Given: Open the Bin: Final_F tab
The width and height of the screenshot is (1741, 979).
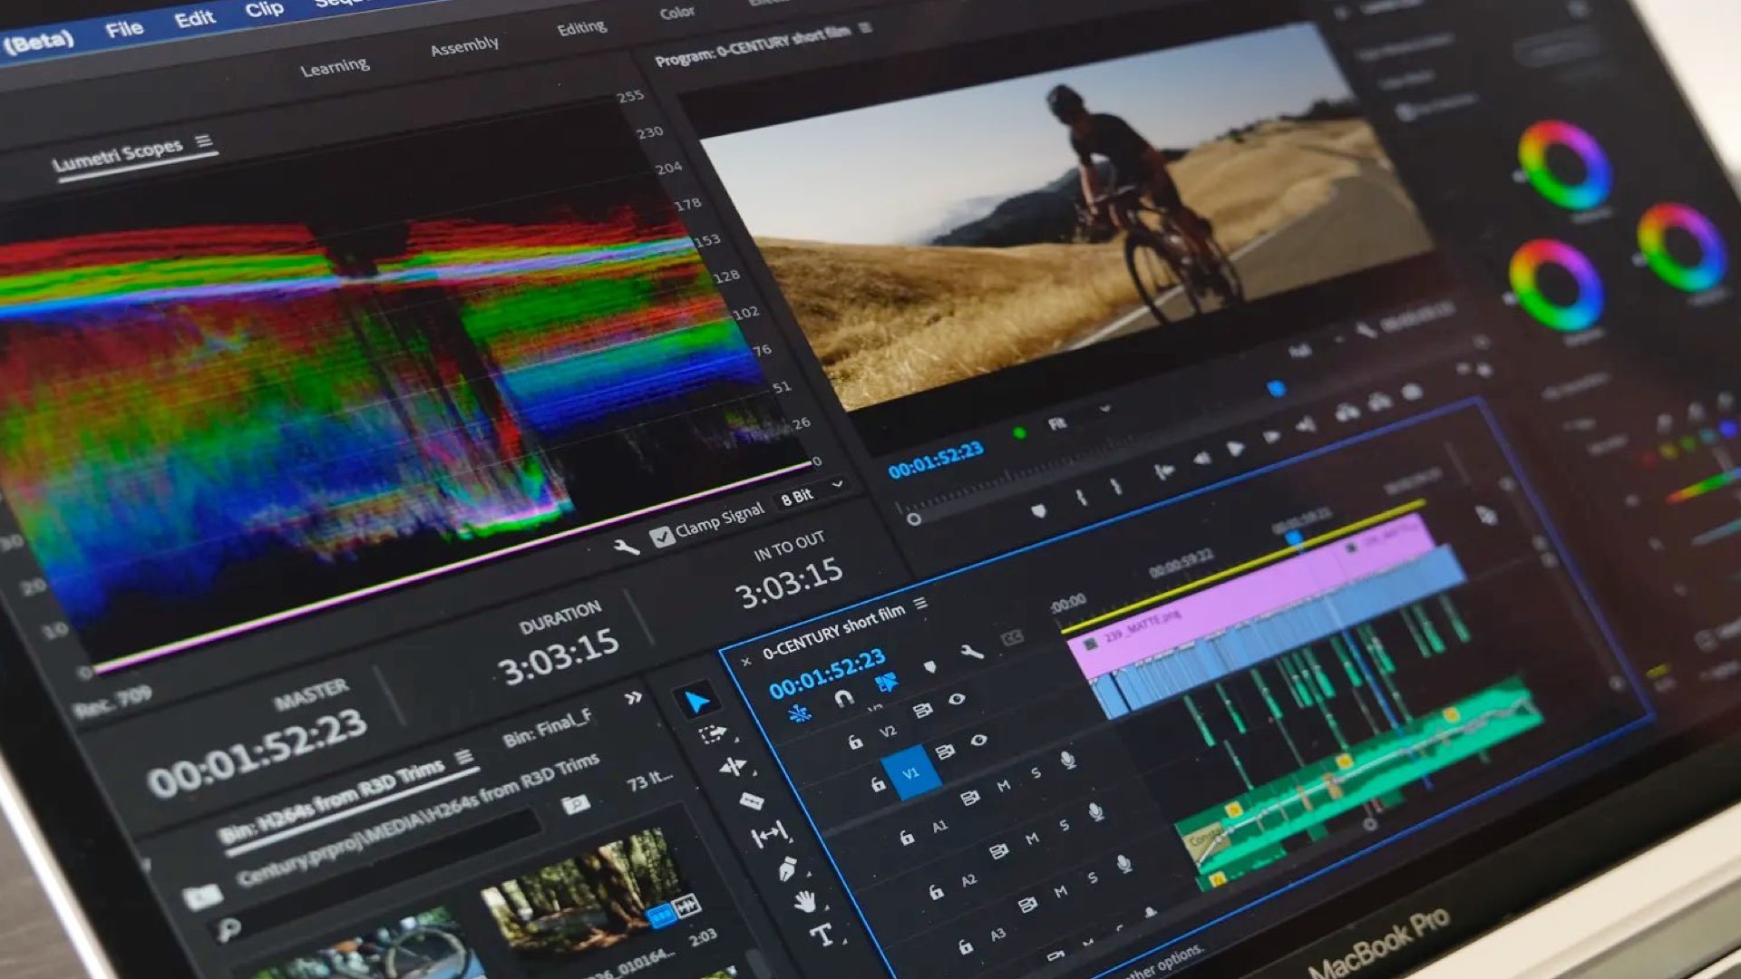Looking at the screenshot, I should (548, 729).
